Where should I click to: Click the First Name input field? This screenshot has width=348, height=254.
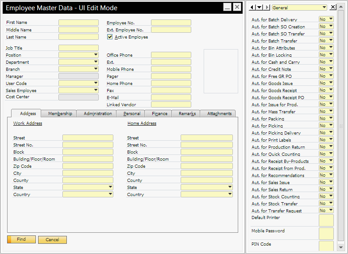[x=78, y=23]
